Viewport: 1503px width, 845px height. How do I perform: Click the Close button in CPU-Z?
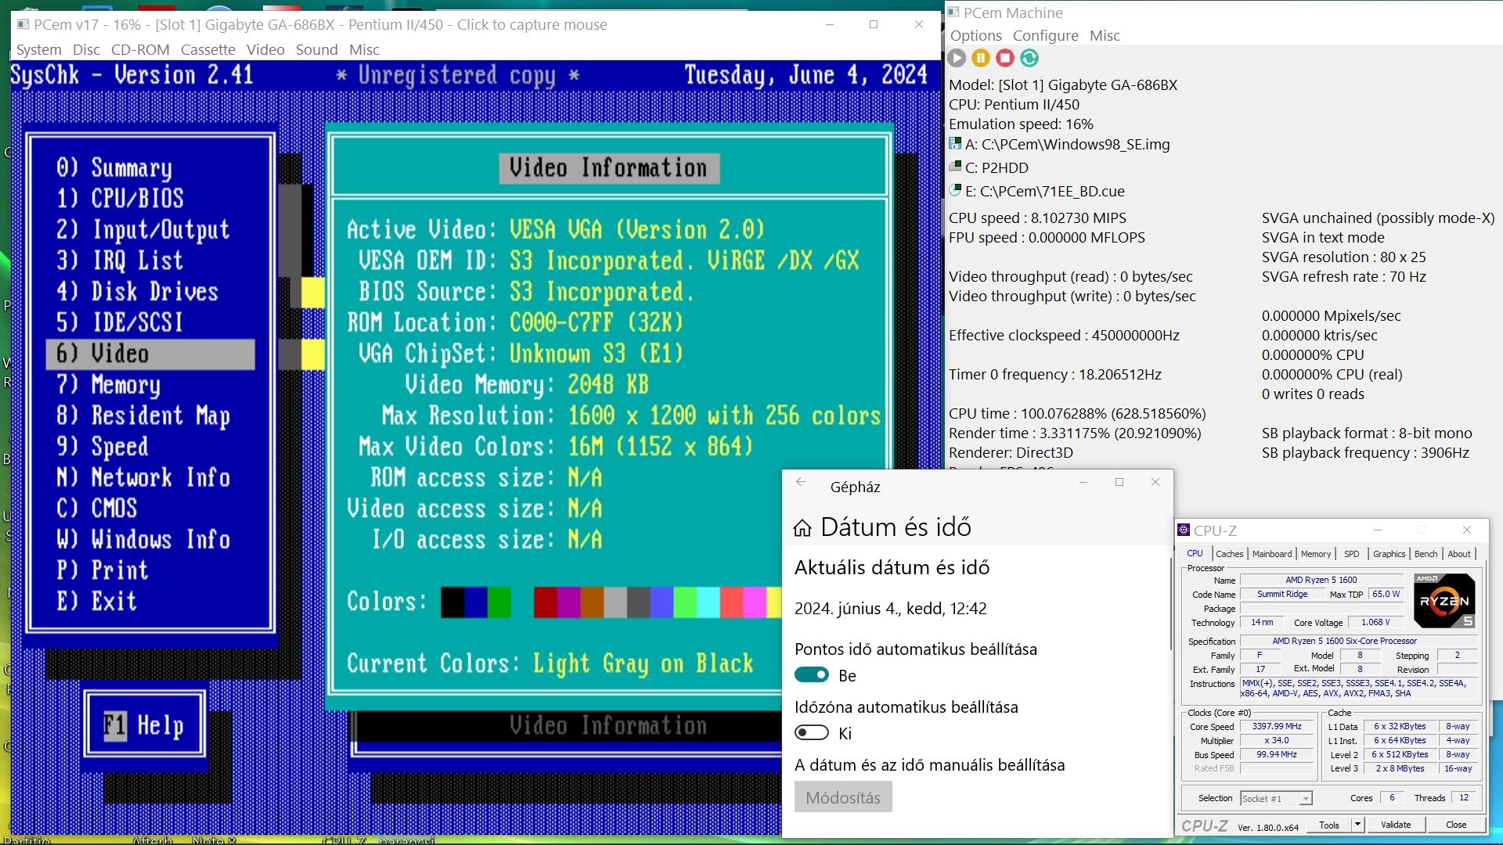tap(1456, 825)
